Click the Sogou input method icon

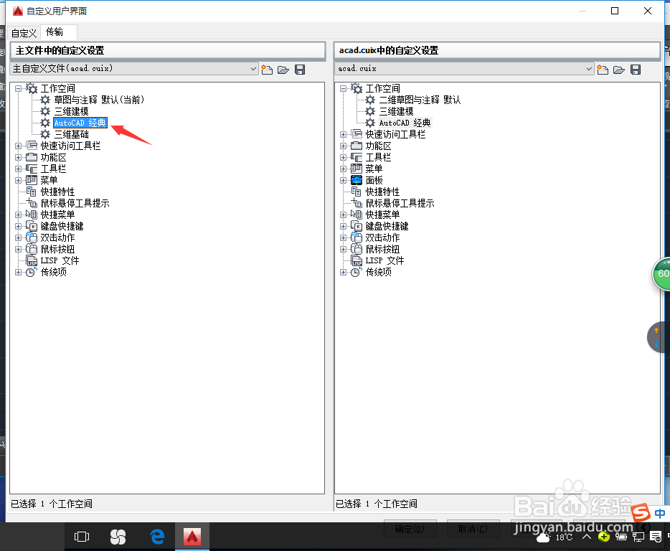[641, 512]
